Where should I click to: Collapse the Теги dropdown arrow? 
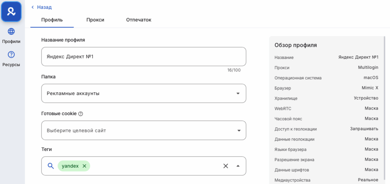[238, 166]
